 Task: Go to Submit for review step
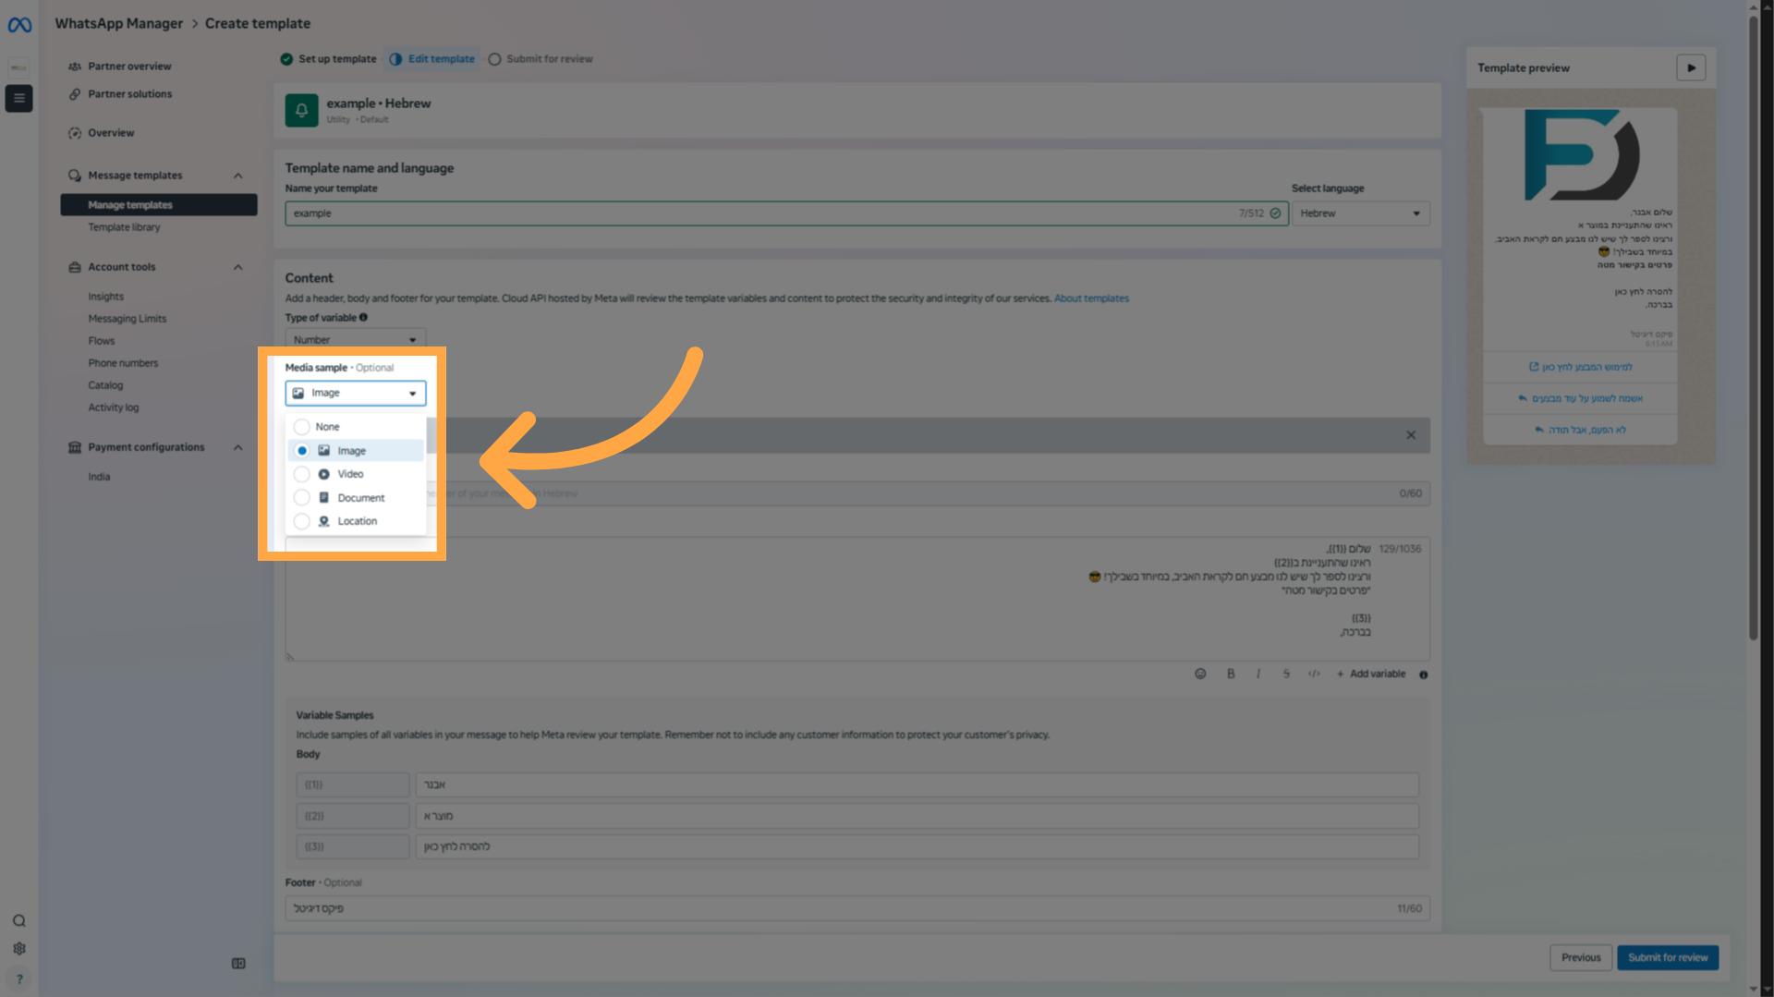(x=541, y=59)
